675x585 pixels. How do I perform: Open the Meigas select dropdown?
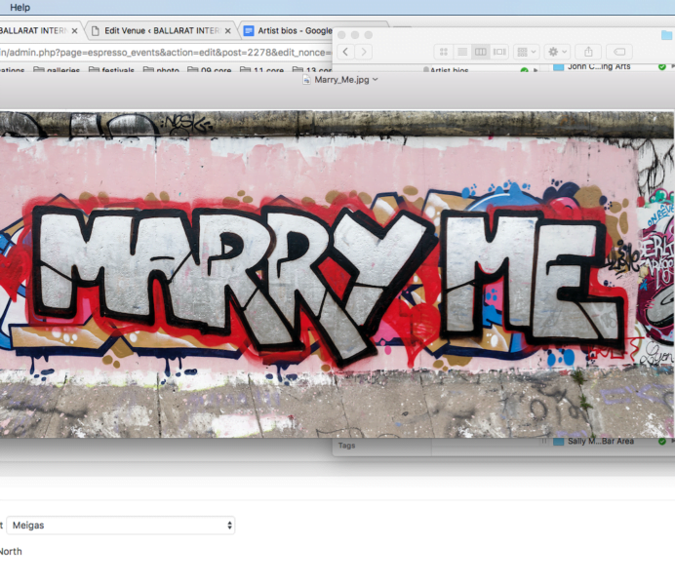121,526
